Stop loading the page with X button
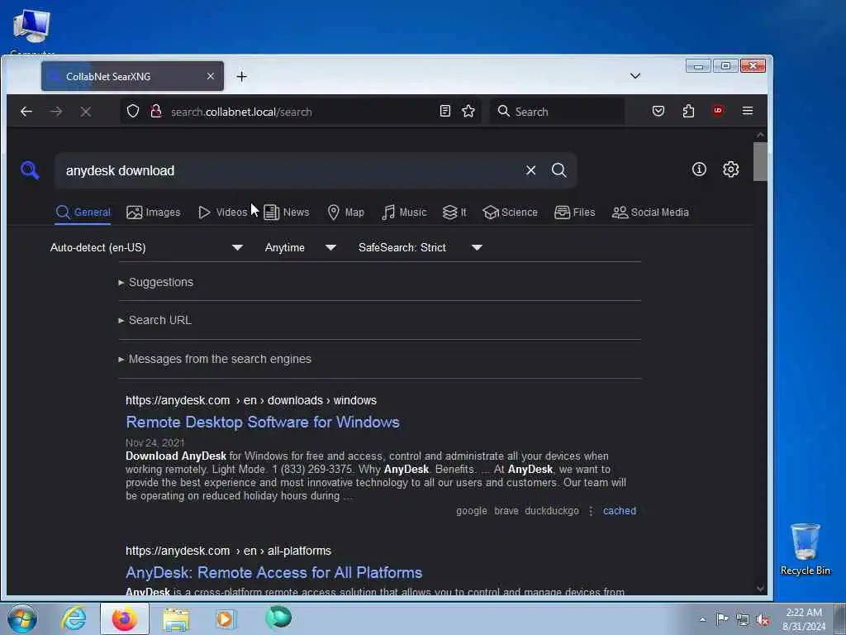The width and height of the screenshot is (846, 635). (86, 112)
